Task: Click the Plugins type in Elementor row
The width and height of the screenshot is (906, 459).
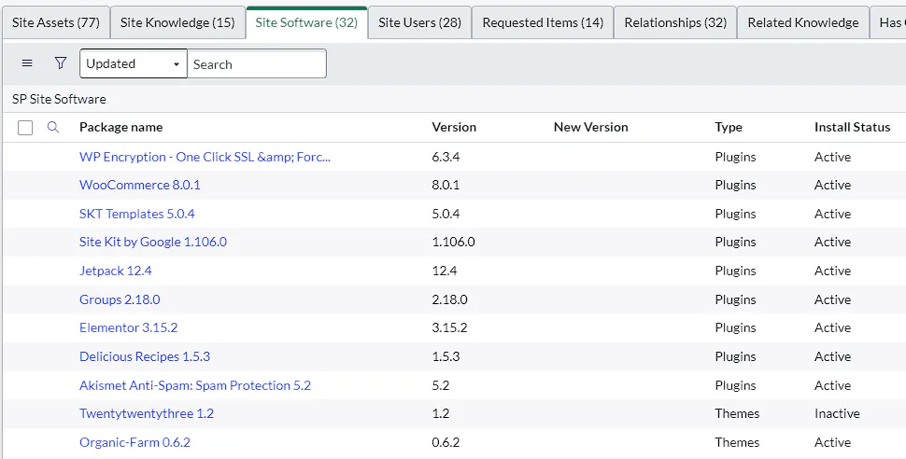Action: click(x=736, y=328)
